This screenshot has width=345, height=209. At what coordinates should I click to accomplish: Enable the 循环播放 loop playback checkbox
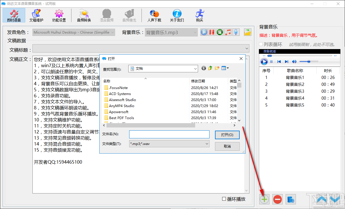224,199
